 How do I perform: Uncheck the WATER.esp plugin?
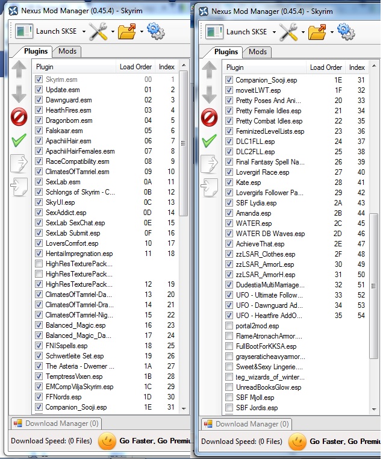(x=229, y=223)
